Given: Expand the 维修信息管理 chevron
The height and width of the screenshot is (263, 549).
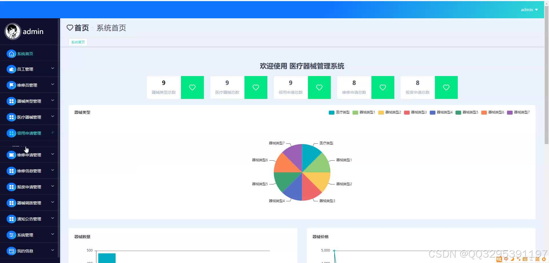Looking at the screenshot, I should [53, 170].
